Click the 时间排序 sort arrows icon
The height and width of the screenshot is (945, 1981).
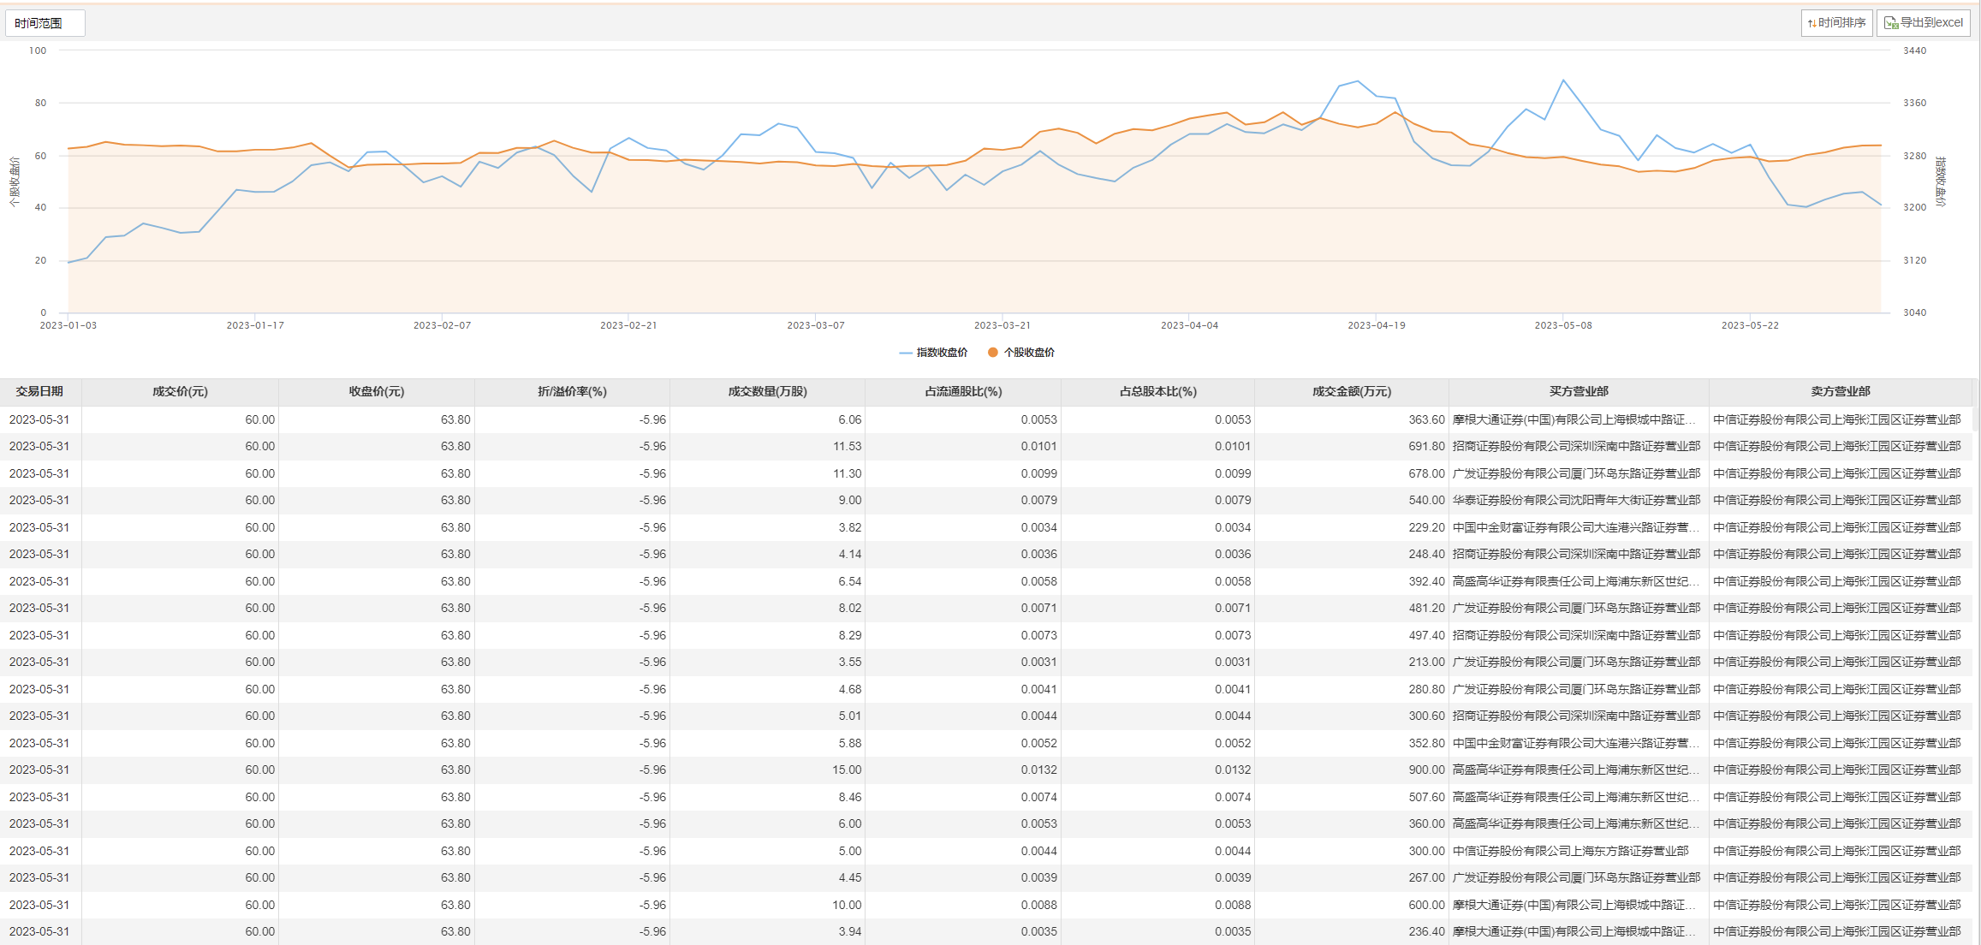(1812, 23)
